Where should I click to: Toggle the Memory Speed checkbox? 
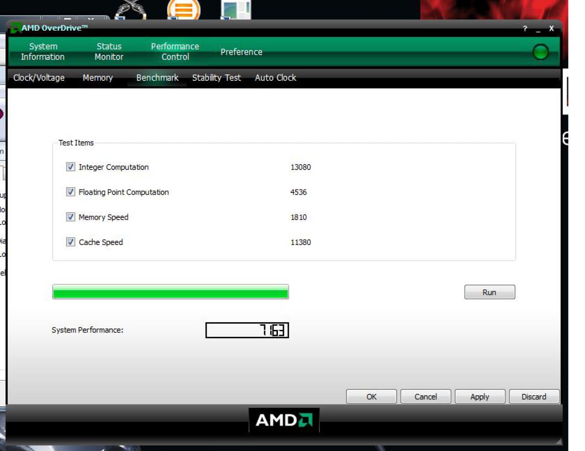pyautogui.click(x=70, y=217)
